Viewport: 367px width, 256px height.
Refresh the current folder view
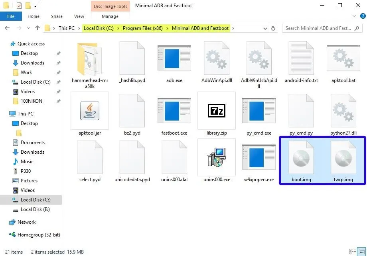pyautogui.click(x=273, y=28)
